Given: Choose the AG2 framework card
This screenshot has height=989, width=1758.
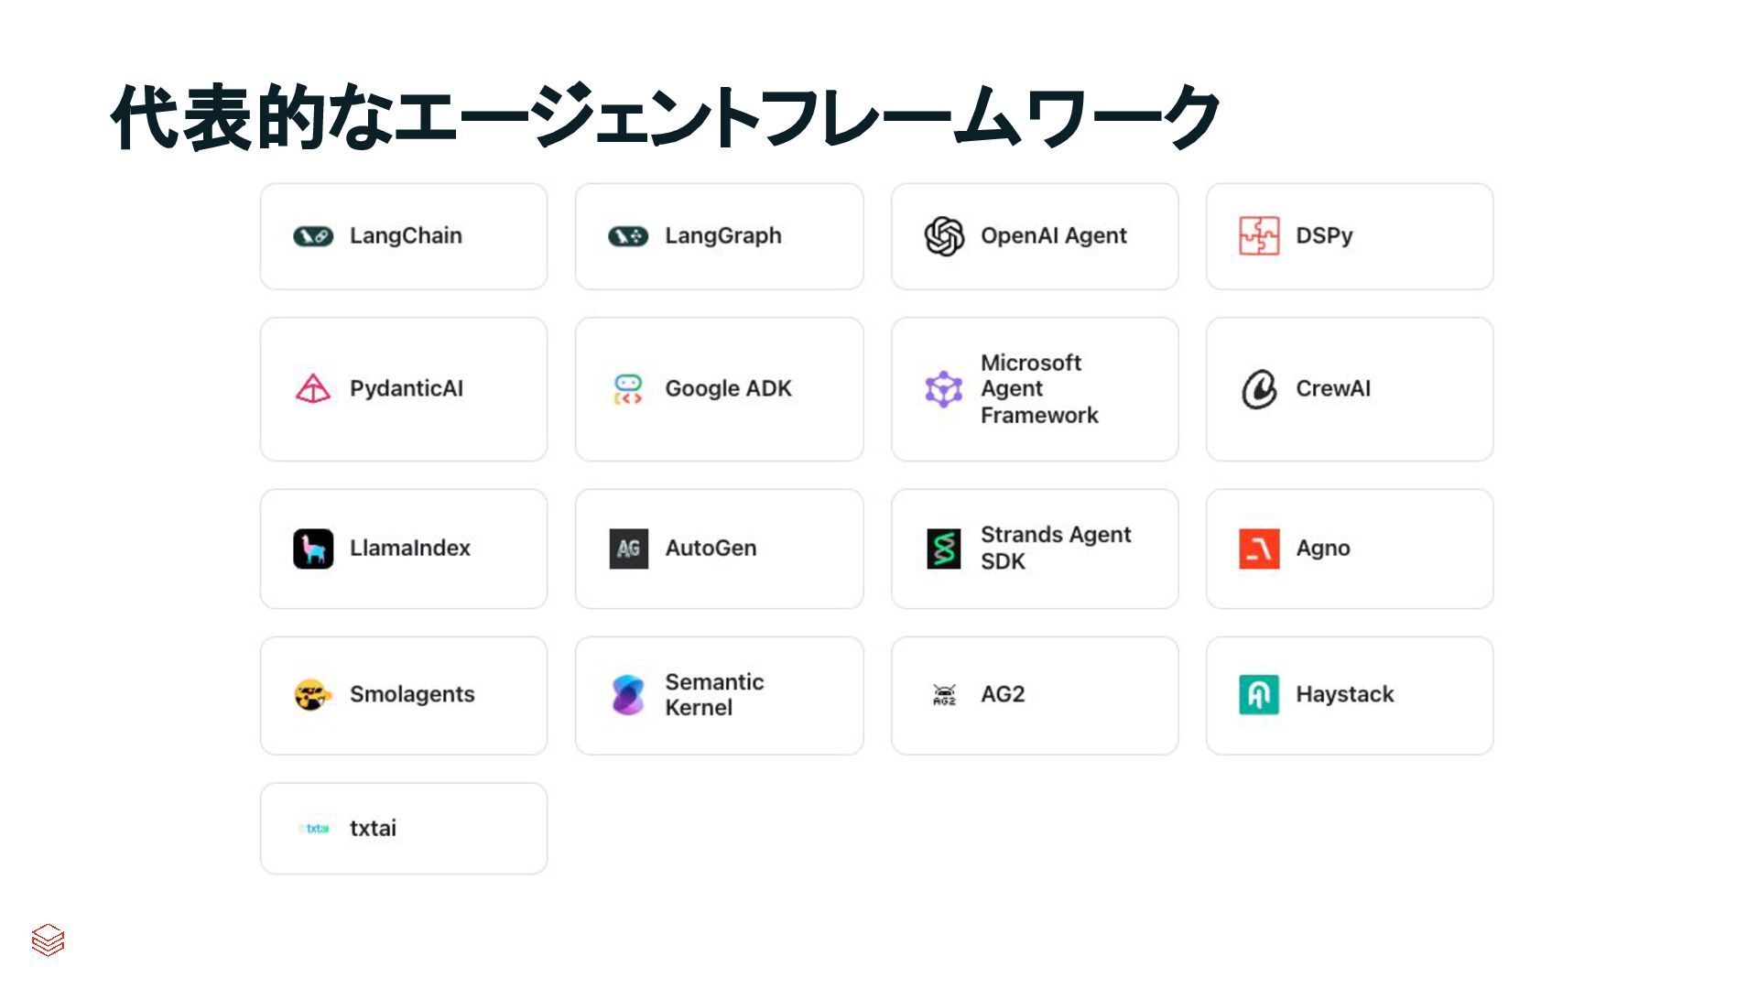Looking at the screenshot, I should 1035,695.
